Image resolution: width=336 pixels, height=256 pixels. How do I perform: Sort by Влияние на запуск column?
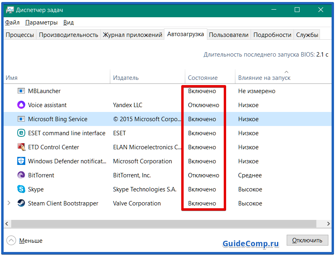click(x=264, y=77)
